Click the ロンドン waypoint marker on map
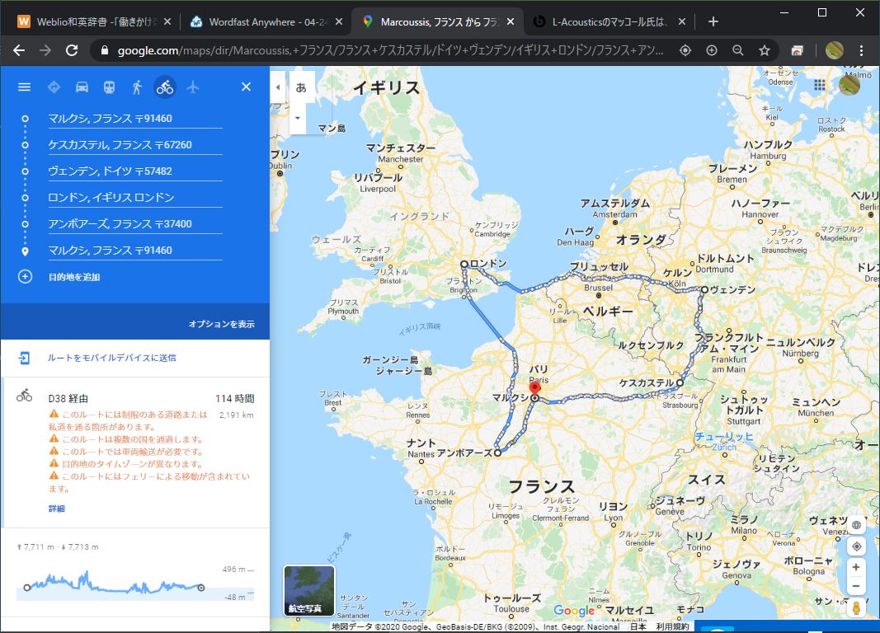Screen dimensions: 880x633 pos(464,264)
